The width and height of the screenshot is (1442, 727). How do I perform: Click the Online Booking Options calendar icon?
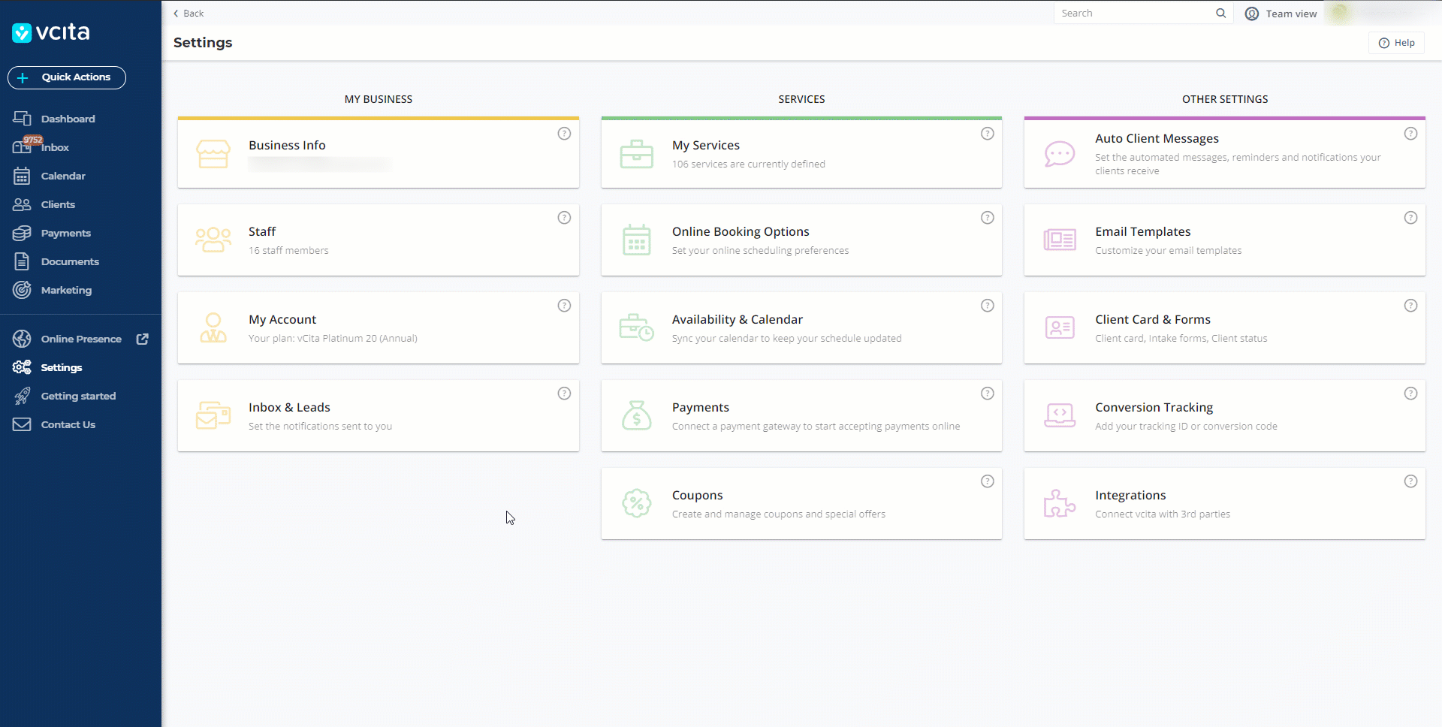coord(637,240)
